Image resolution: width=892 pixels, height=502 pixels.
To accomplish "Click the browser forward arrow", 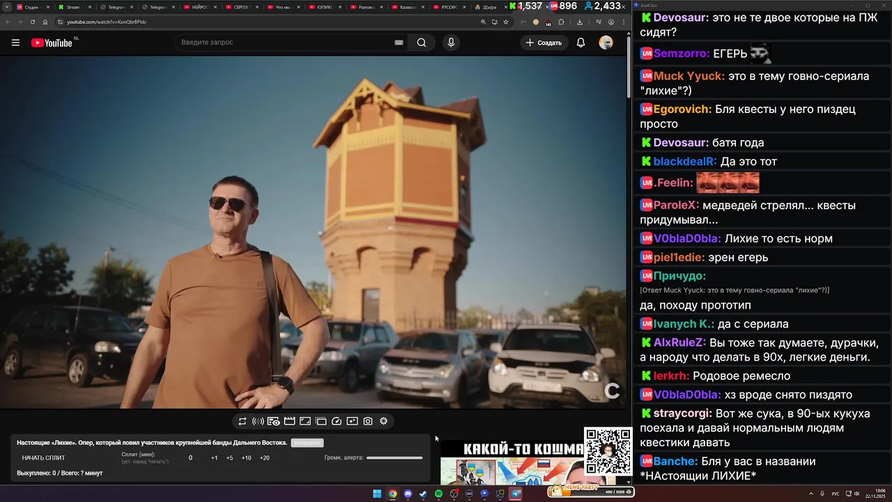I will (20, 22).
